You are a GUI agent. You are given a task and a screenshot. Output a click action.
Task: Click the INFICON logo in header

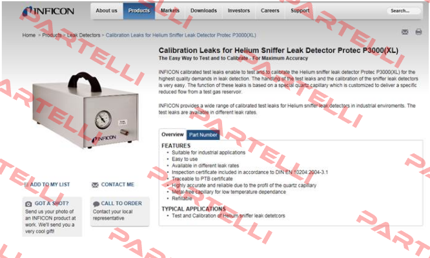point(48,11)
